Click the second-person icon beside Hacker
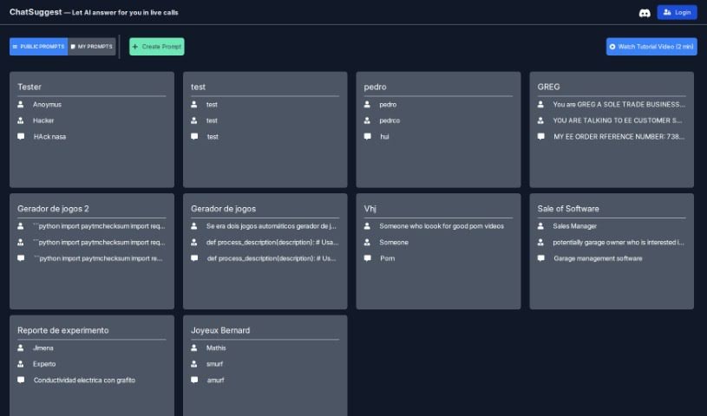The height and width of the screenshot is (416, 707). pyautogui.click(x=20, y=120)
